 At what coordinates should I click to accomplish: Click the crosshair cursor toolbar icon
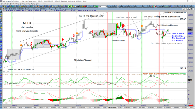190,6
